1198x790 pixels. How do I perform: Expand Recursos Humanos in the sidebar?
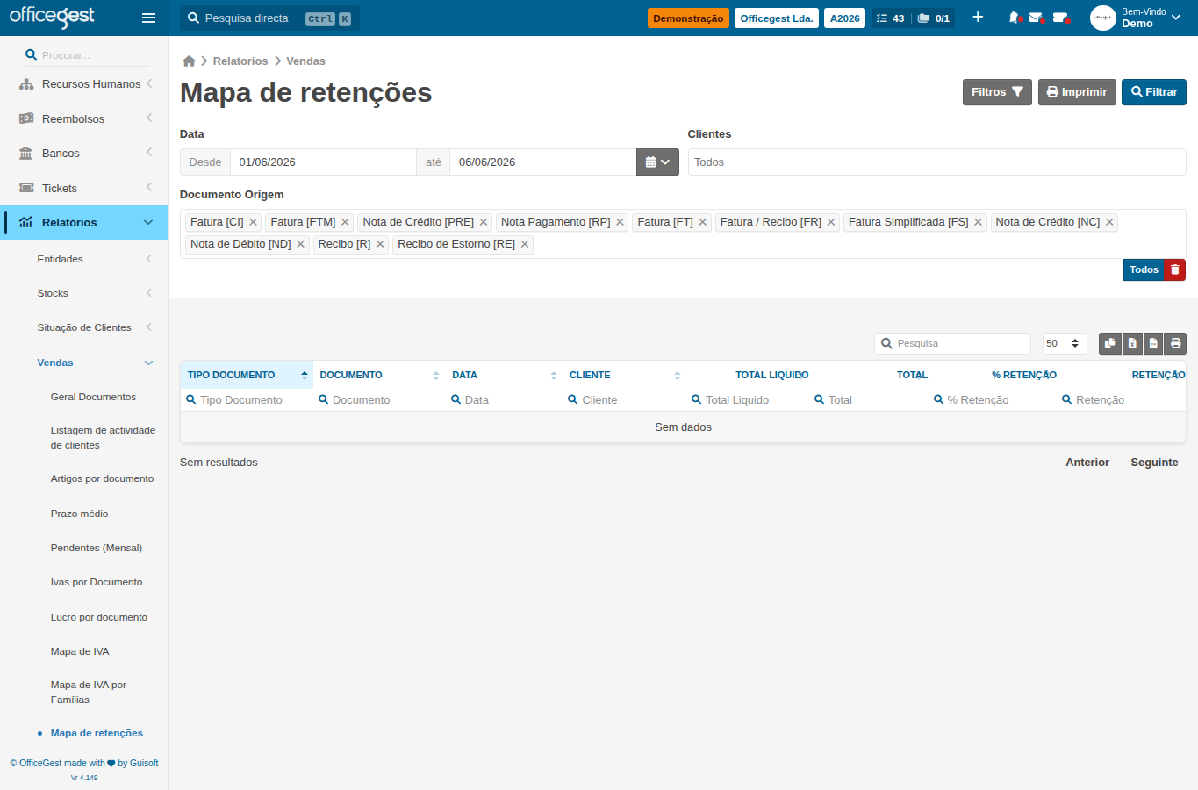coord(83,84)
